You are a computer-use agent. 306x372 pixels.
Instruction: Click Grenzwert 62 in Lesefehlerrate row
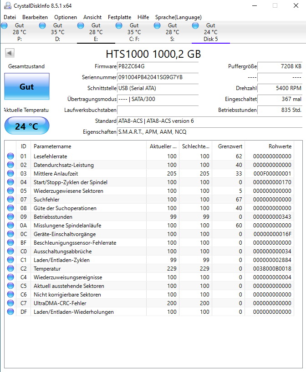239,156
